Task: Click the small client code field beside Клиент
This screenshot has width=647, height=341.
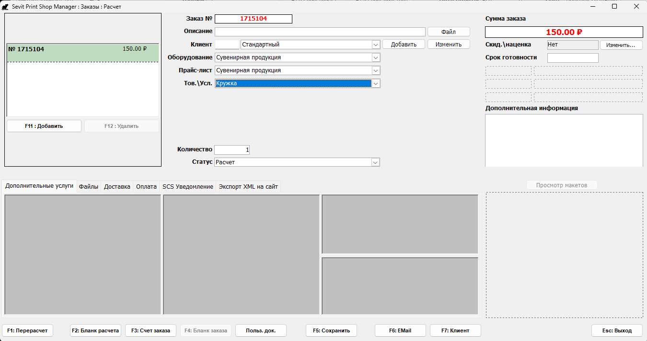Action: [227, 45]
